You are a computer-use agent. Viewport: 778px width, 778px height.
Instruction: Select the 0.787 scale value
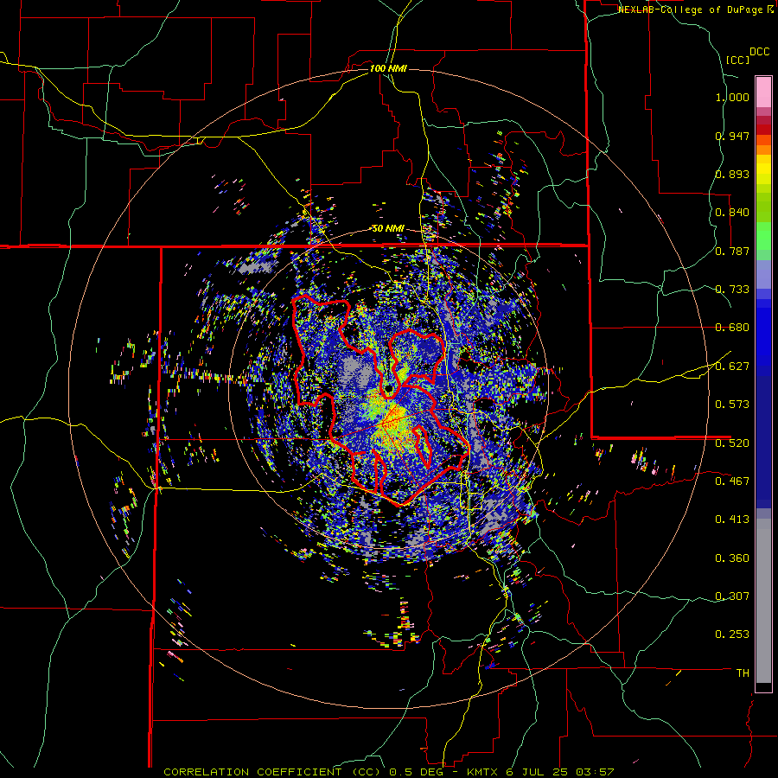pos(732,251)
